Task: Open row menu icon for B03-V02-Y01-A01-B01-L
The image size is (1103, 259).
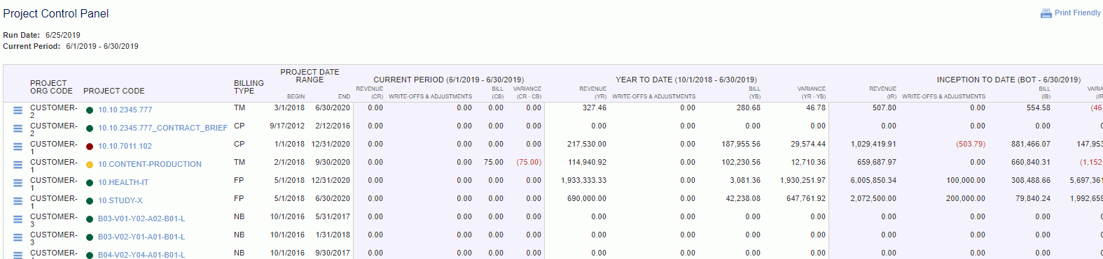Action: (x=18, y=237)
